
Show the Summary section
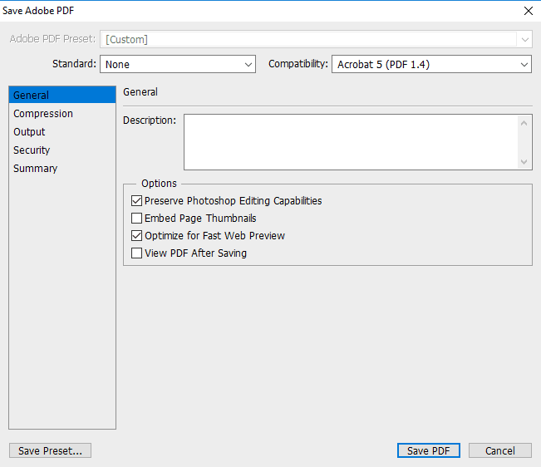pos(62,169)
